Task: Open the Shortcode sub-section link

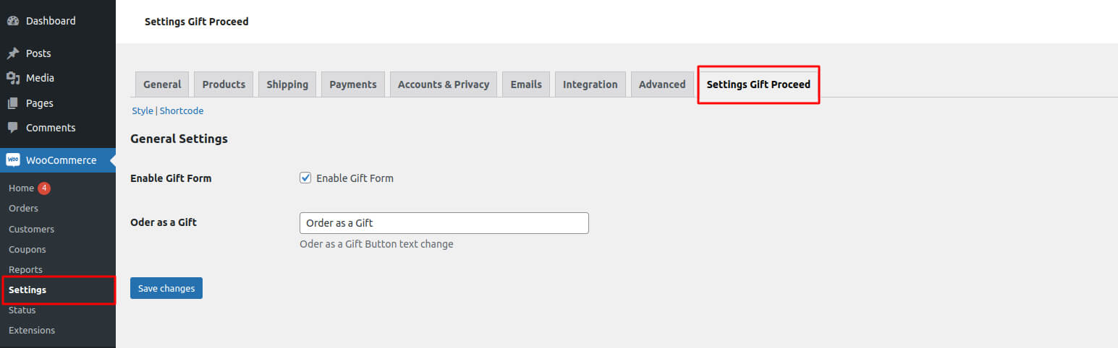Action: (182, 110)
